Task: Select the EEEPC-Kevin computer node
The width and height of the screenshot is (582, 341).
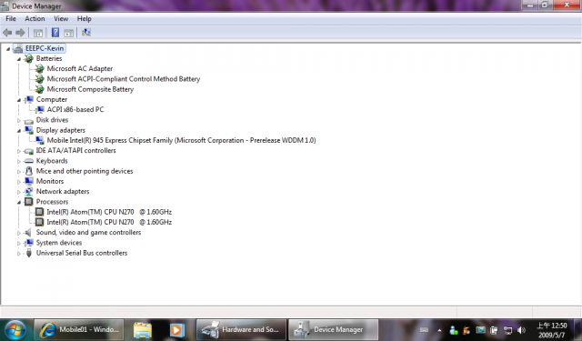Action: 45,48
